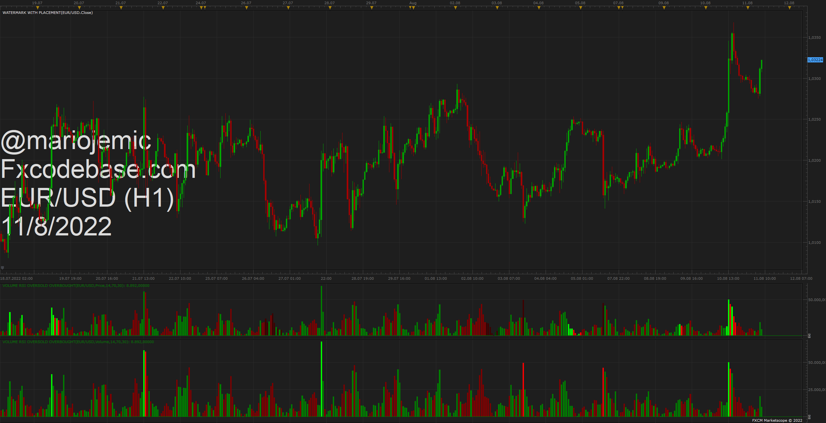Click the 12.08 day separator triangle marker
826x423 pixels.
(789, 8)
